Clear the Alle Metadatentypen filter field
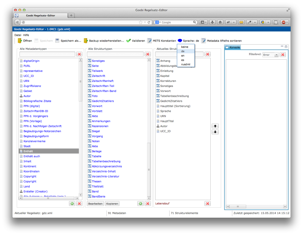303x235 pixels. [79, 54]
